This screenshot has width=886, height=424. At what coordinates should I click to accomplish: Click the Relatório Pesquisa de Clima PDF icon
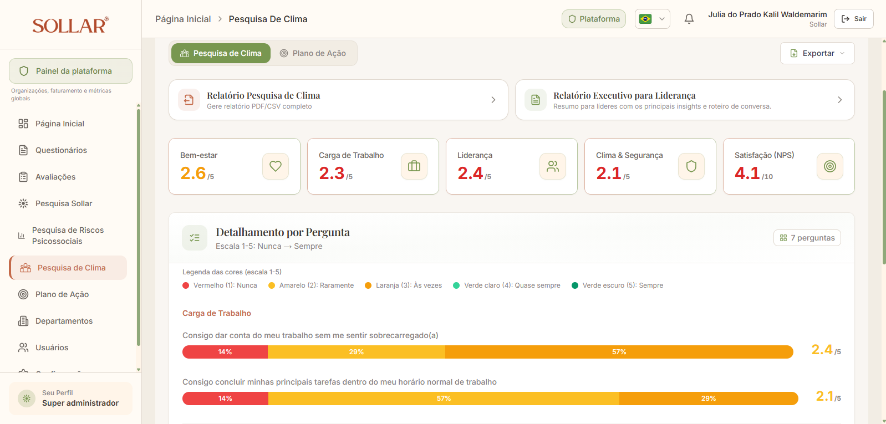click(189, 100)
